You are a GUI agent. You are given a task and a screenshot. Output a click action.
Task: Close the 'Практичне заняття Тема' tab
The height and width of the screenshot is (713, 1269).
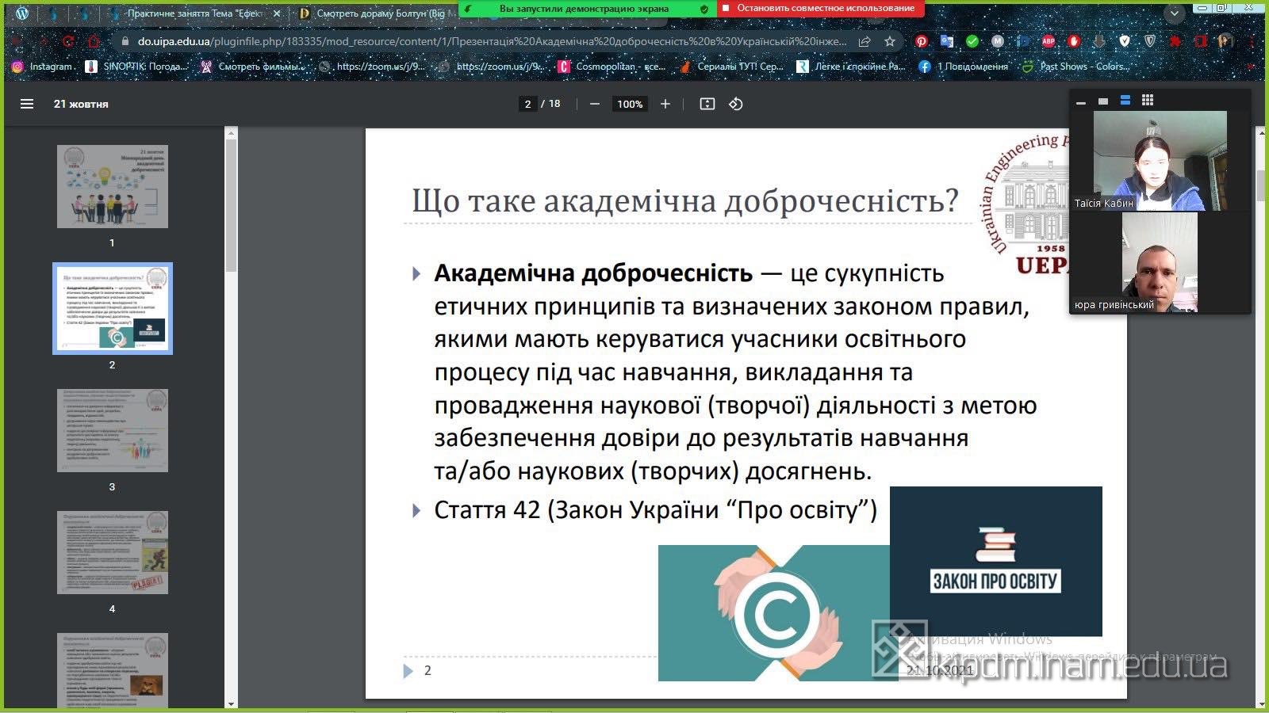point(277,13)
